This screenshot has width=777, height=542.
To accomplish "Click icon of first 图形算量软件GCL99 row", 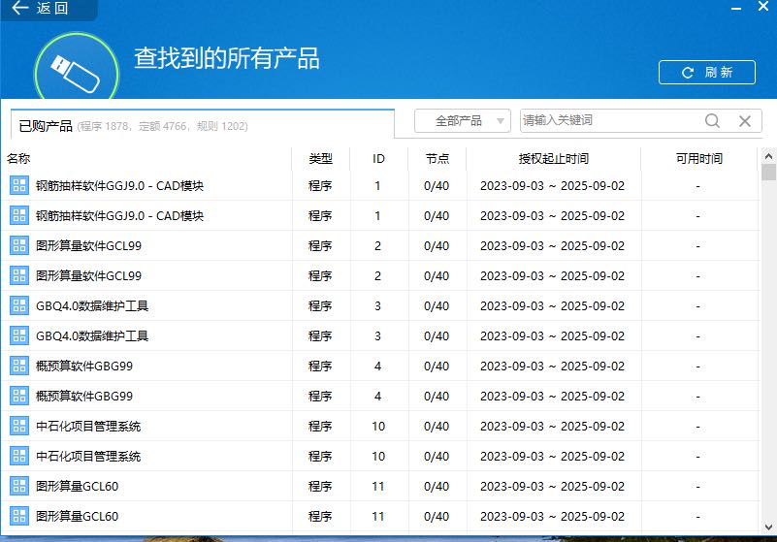I will point(19,245).
